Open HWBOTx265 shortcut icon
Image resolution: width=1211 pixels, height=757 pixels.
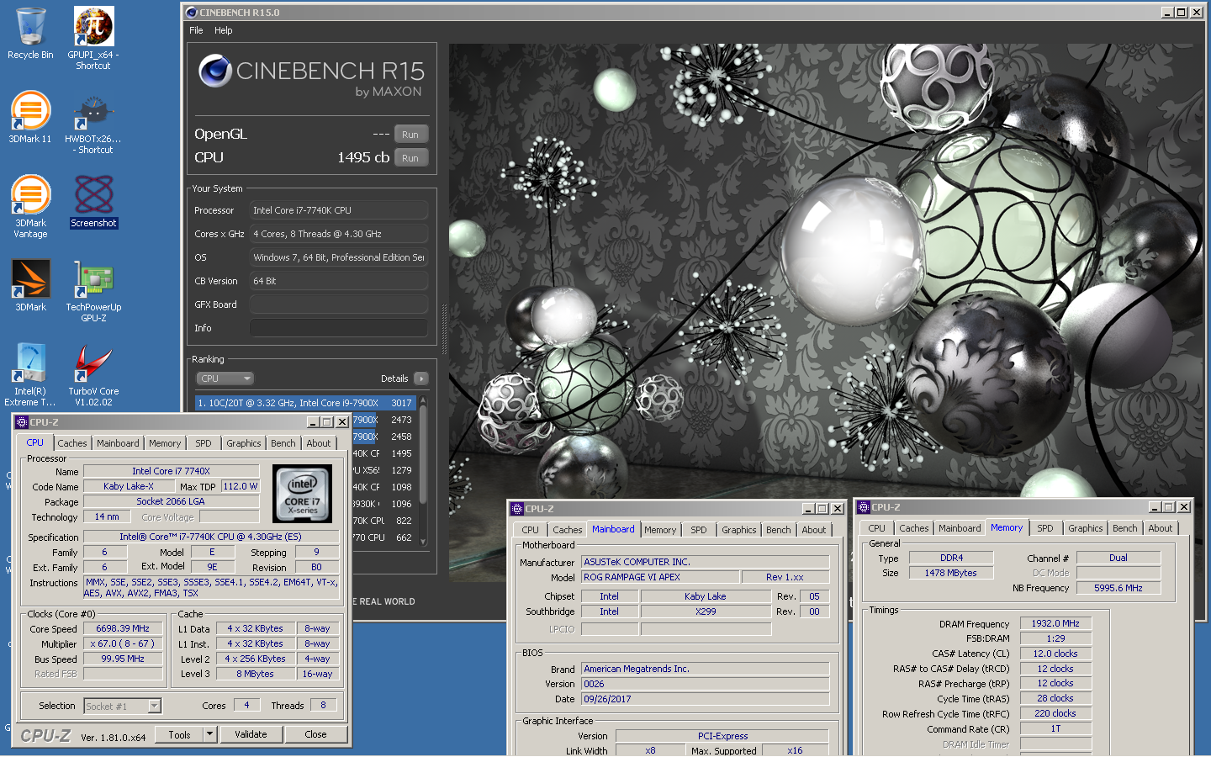[x=93, y=123]
